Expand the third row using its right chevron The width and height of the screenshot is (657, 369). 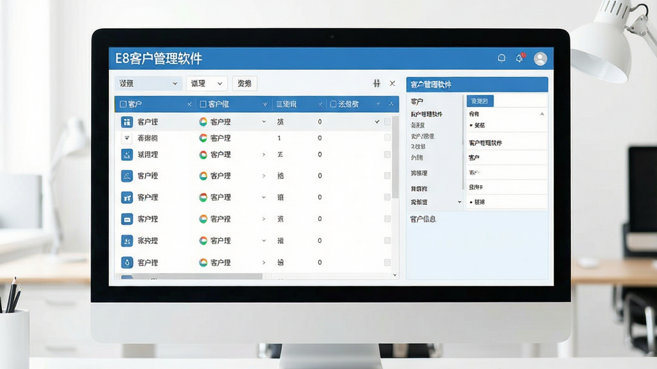(x=264, y=154)
